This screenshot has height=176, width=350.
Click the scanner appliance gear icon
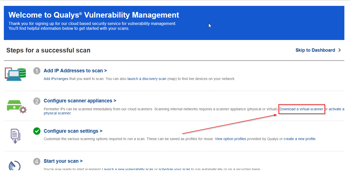pyautogui.click(x=17, y=106)
